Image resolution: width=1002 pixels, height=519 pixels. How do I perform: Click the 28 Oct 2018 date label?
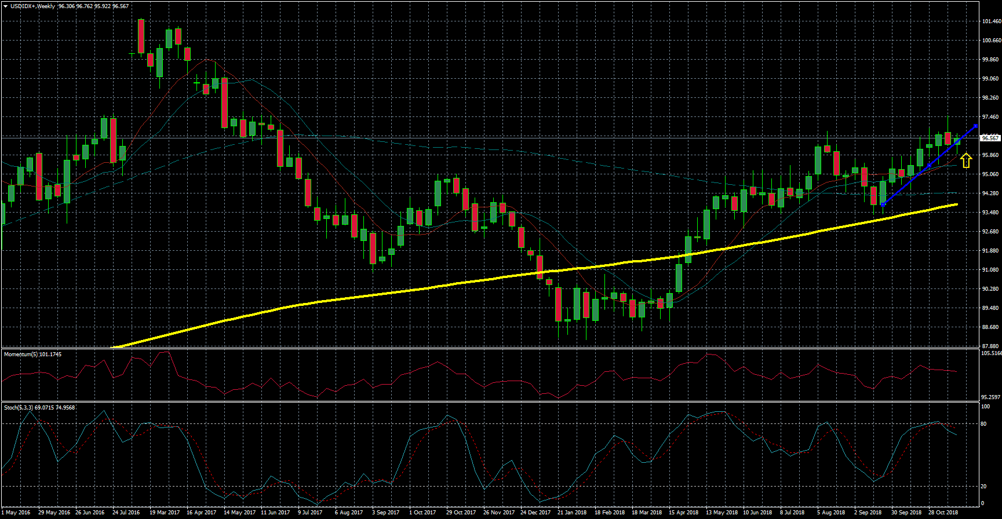pyautogui.click(x=943, y=513)
